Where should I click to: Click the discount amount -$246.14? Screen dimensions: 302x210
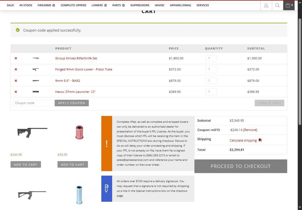[x=236, y=130]
